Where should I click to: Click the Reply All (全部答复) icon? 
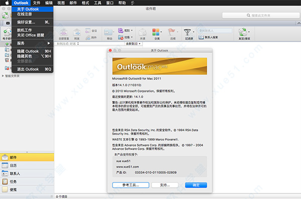tap(64, 32)
